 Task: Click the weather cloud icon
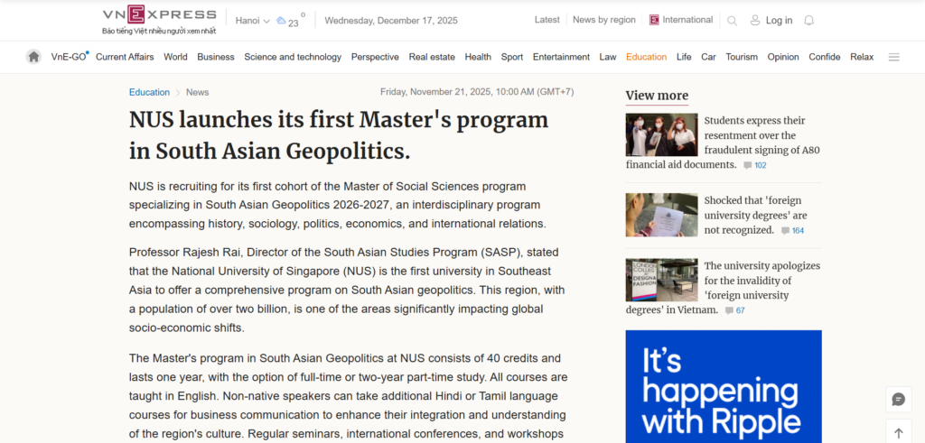pyautogui.click(x=281, y=21)
